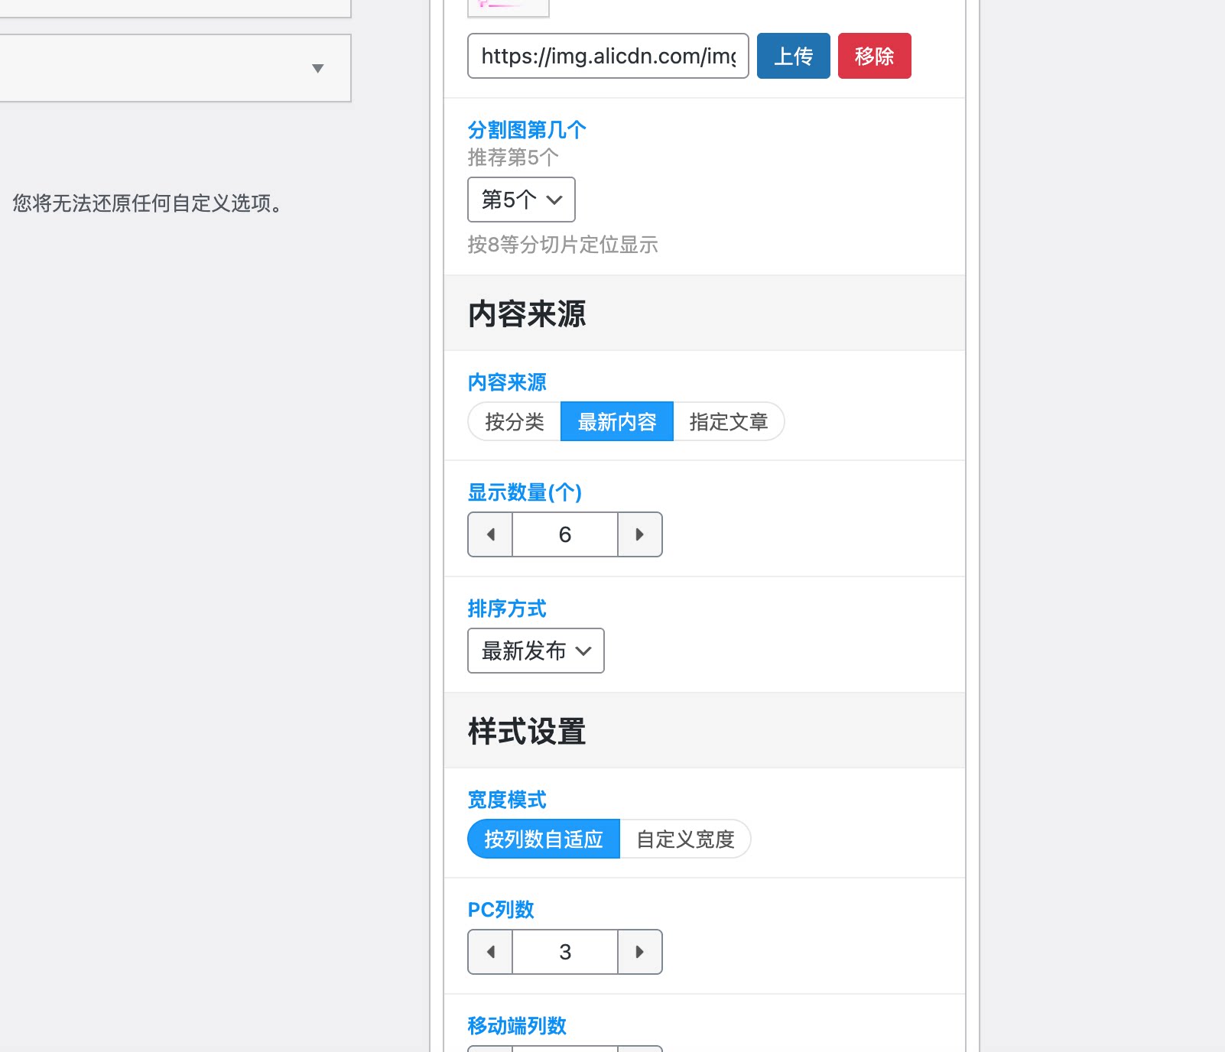Decrease PC列数 using left arrow
The image size is (1225, 1052).
(x=489, y=952)
